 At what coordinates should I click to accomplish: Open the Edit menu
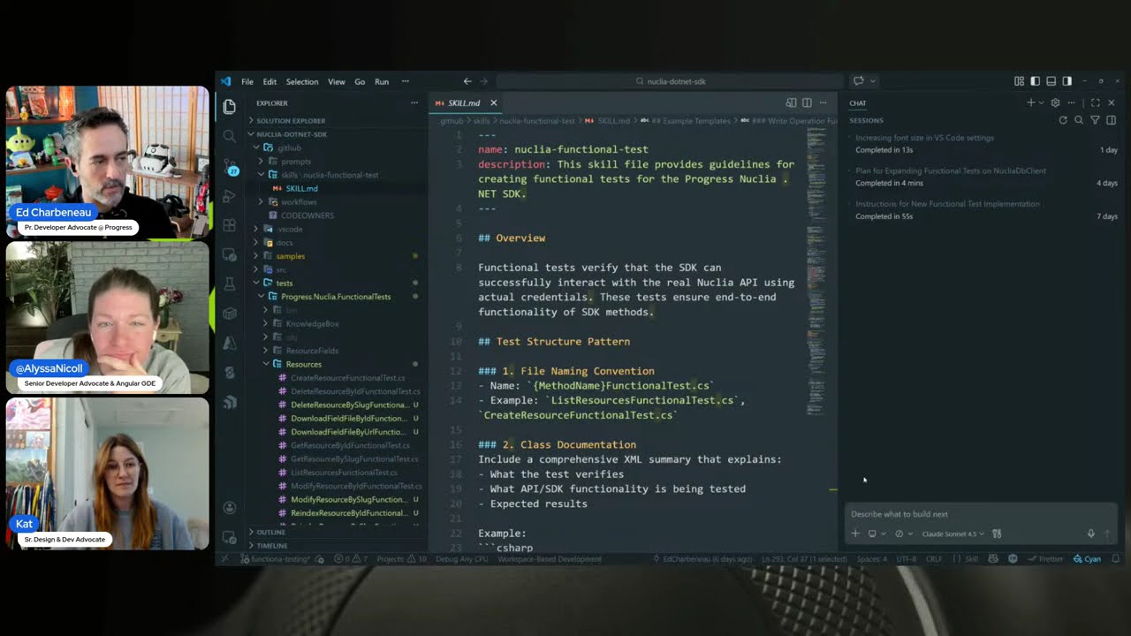269,81
